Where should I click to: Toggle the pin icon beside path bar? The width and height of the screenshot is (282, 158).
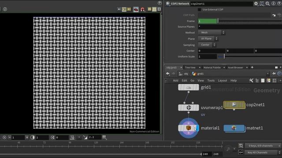[274, 74]
